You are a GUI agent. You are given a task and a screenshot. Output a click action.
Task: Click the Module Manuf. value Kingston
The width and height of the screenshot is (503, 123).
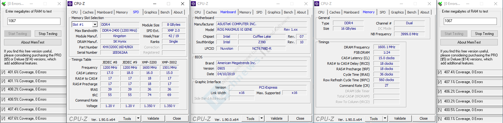point(120,36)
